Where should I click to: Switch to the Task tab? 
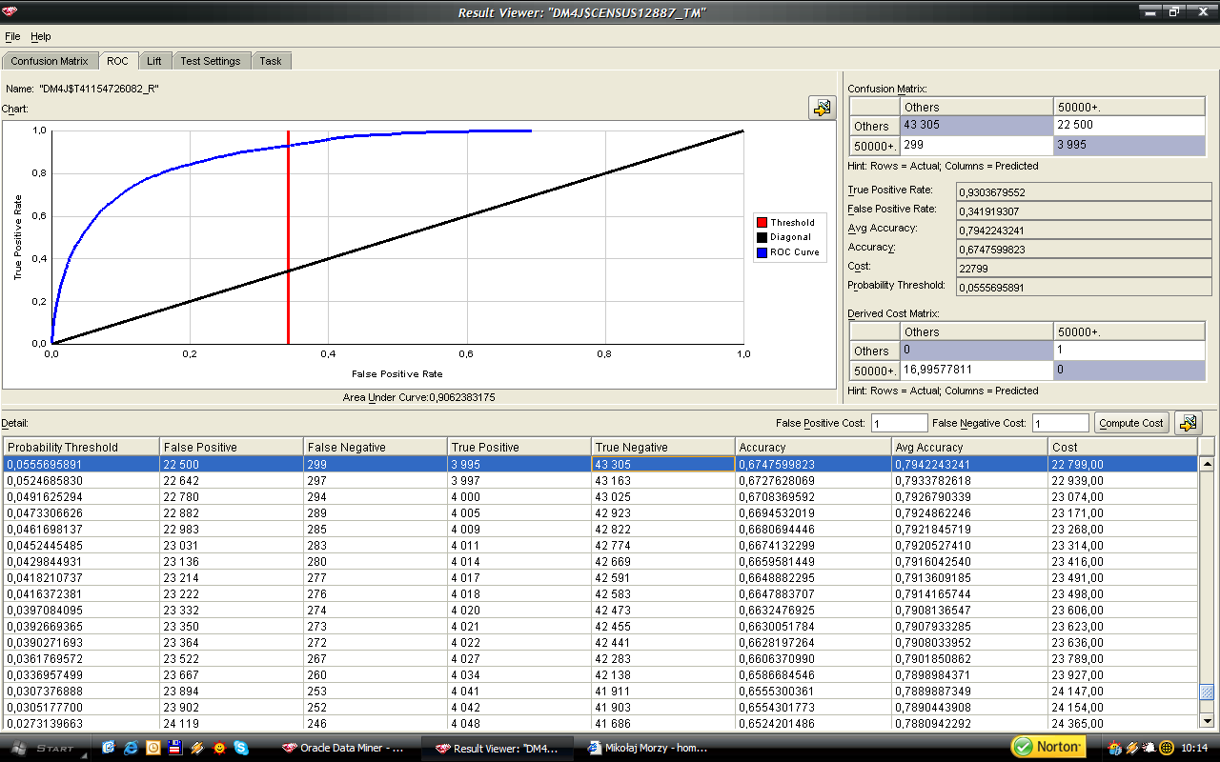coord(271,61)
